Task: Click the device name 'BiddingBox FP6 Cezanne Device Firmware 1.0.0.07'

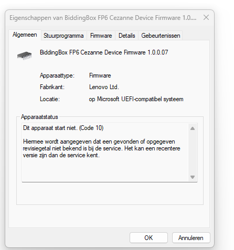Action: [x=104, y=52]
